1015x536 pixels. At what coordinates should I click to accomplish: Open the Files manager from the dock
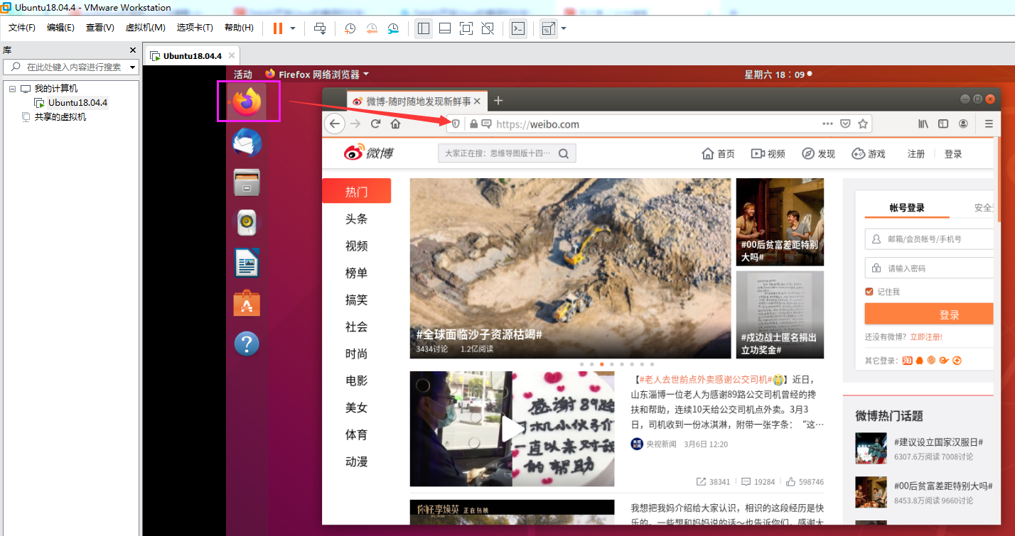tap(247, 182)
